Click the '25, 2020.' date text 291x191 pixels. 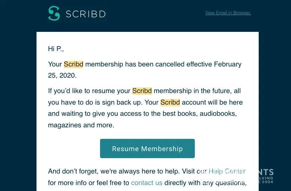[x=62, y=75]
